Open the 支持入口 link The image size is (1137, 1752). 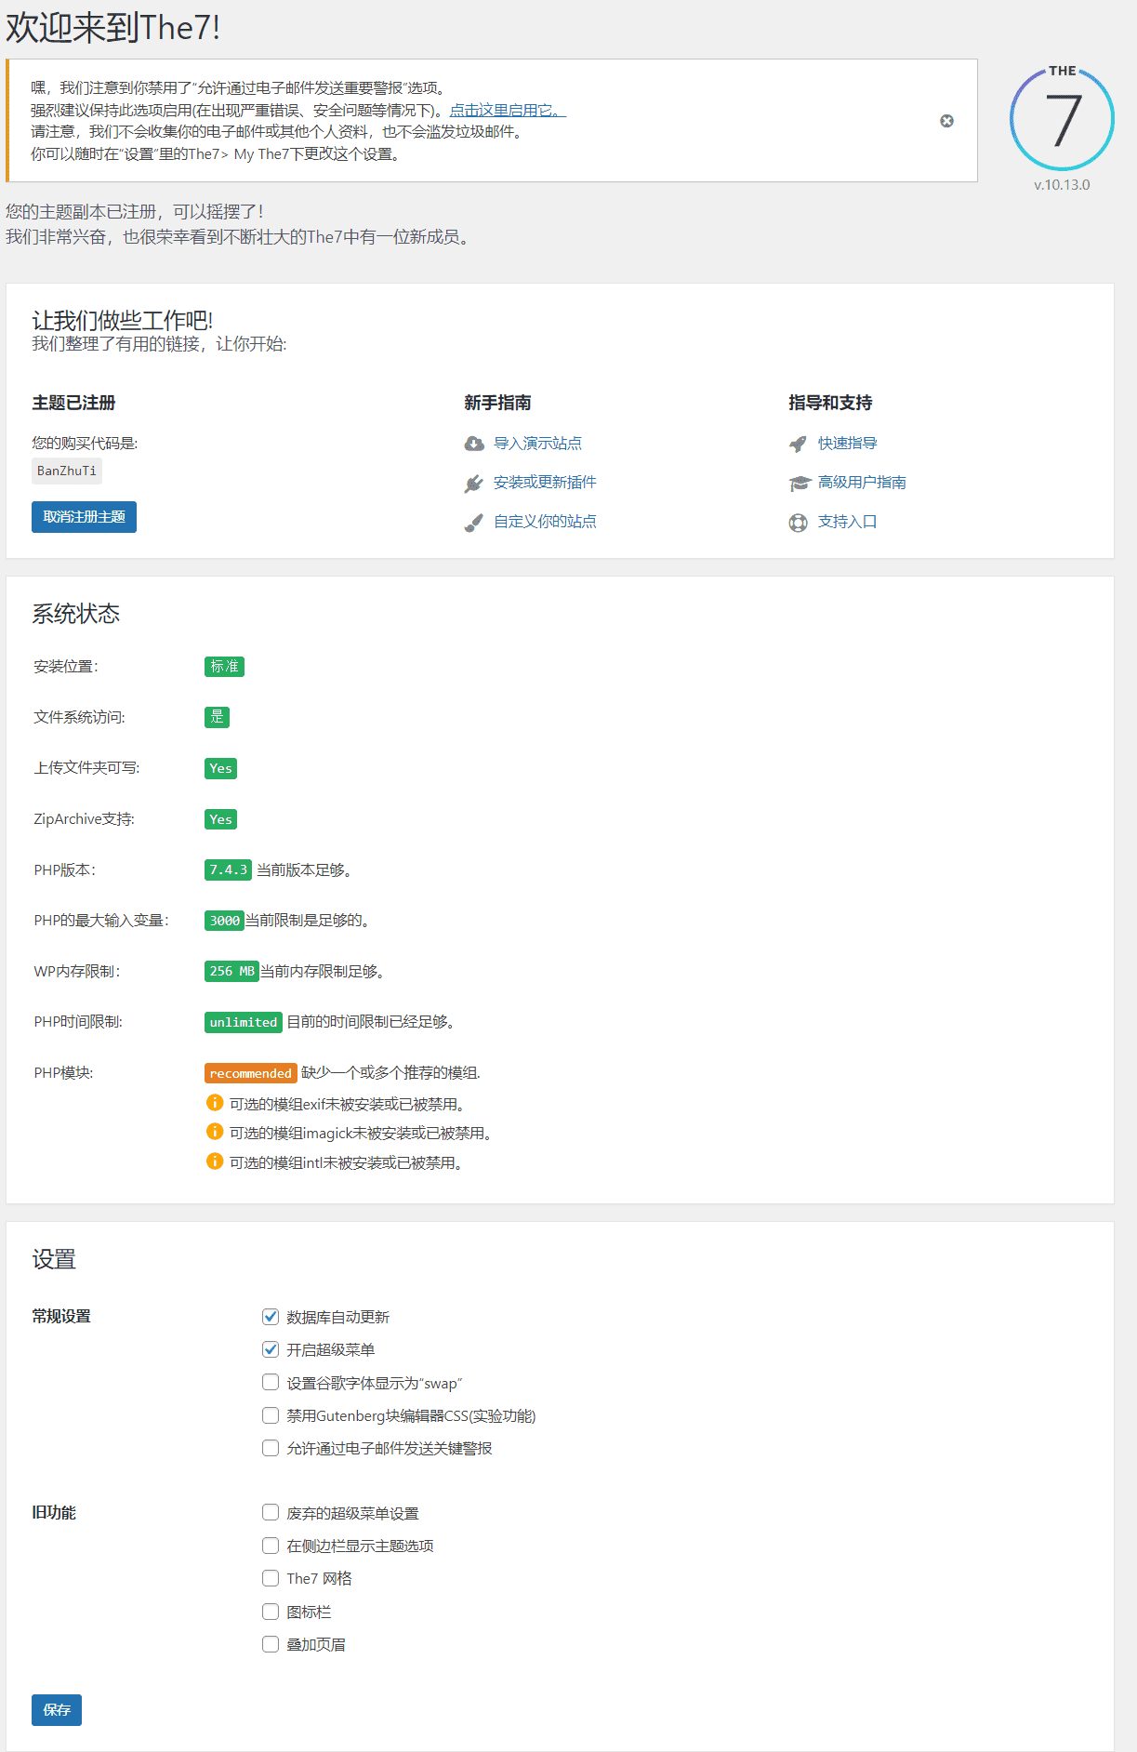click(847, 522)
